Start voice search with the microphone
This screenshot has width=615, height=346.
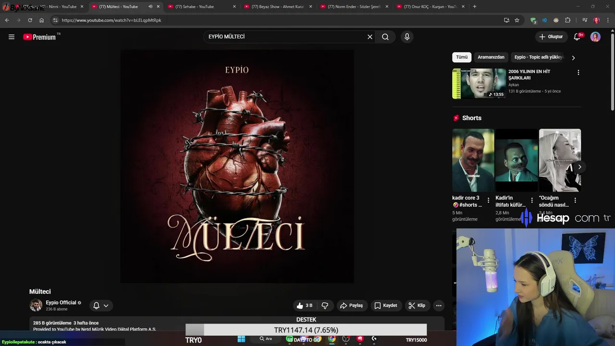(407, 37)
